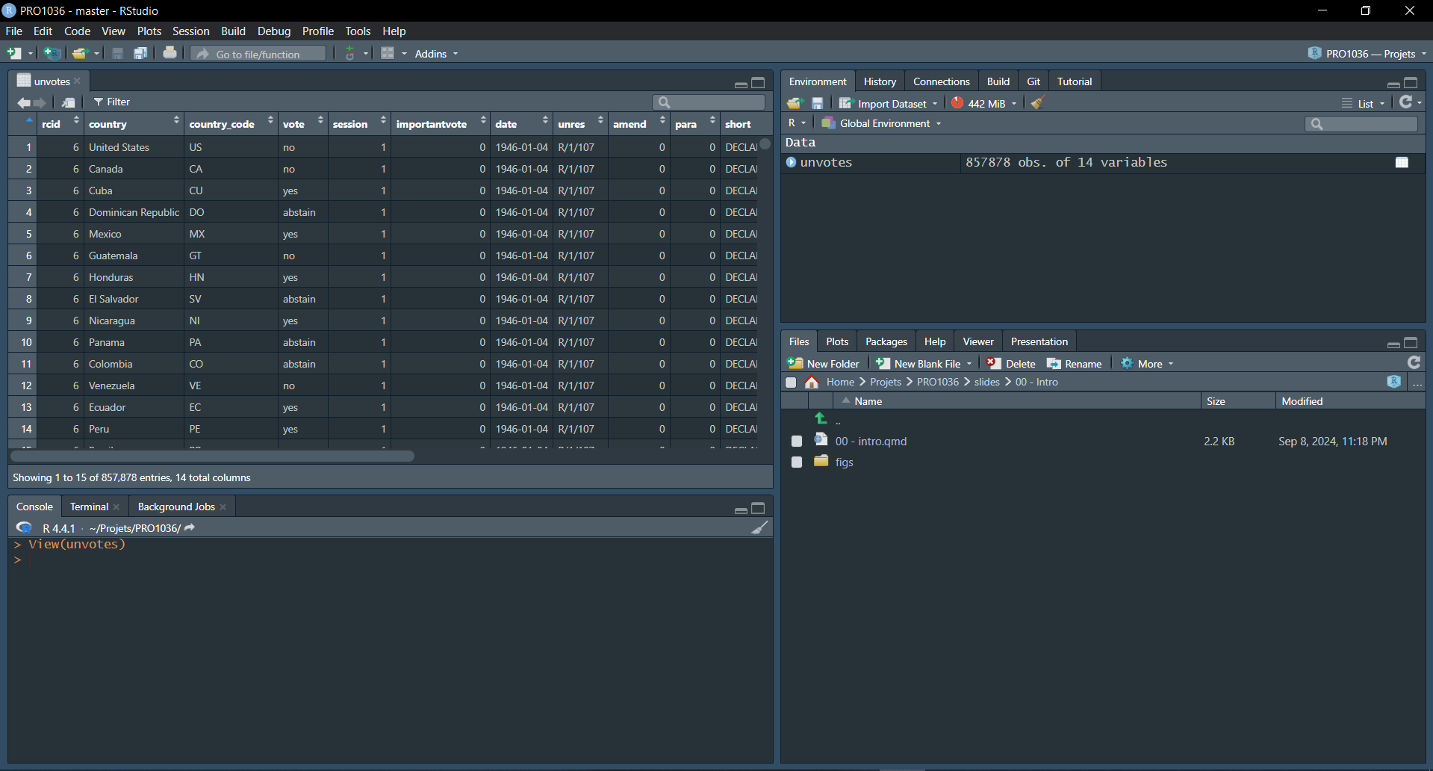Viewport: 1433px width, 771px height.
Task: Open the Import Dataset dropdown
Action: pyautogui.click(x=888, y=104)
